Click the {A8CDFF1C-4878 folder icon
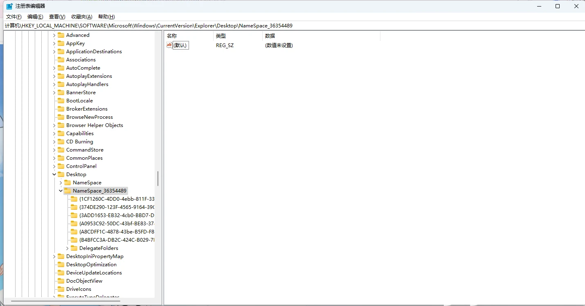This screenshot has height=306, width=585. point(74,232)
